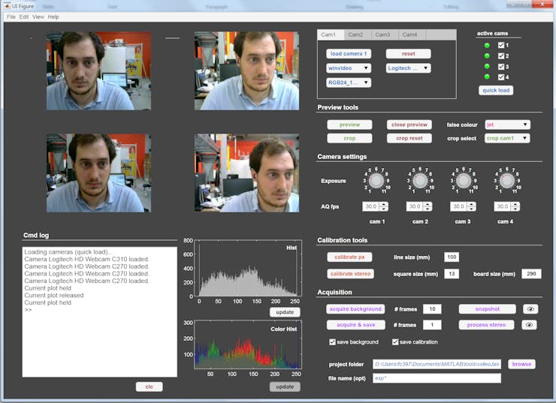This screenshot has width=556, height=403.
Task: Open the false colour jet dropdown
Action: coord(507,125)
